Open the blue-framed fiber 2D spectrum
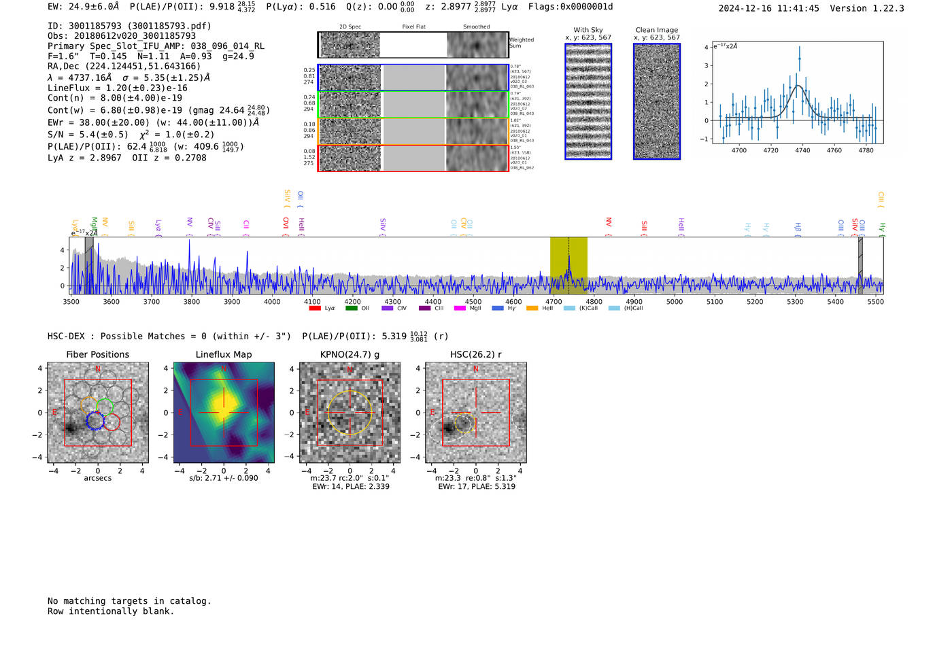This screenshot has height=648, width=952. [x=413, y=78]
